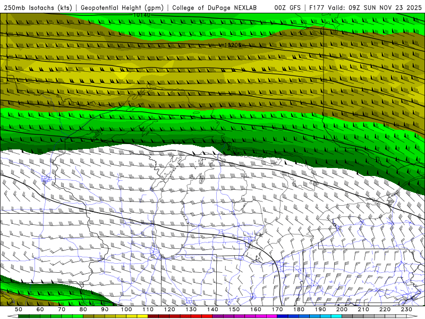Click the 'Geopotential Height (gpm)' header text
The image size is (425, 319).
[x=122, y=7]
